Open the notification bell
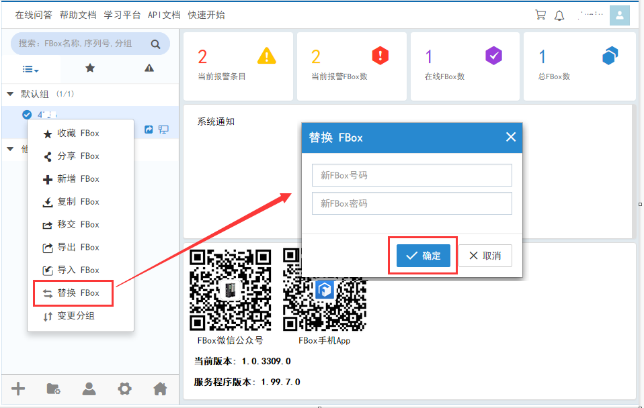The image size is (644, 408). point(559,15)
